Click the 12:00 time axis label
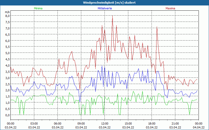 pos(104,123)
